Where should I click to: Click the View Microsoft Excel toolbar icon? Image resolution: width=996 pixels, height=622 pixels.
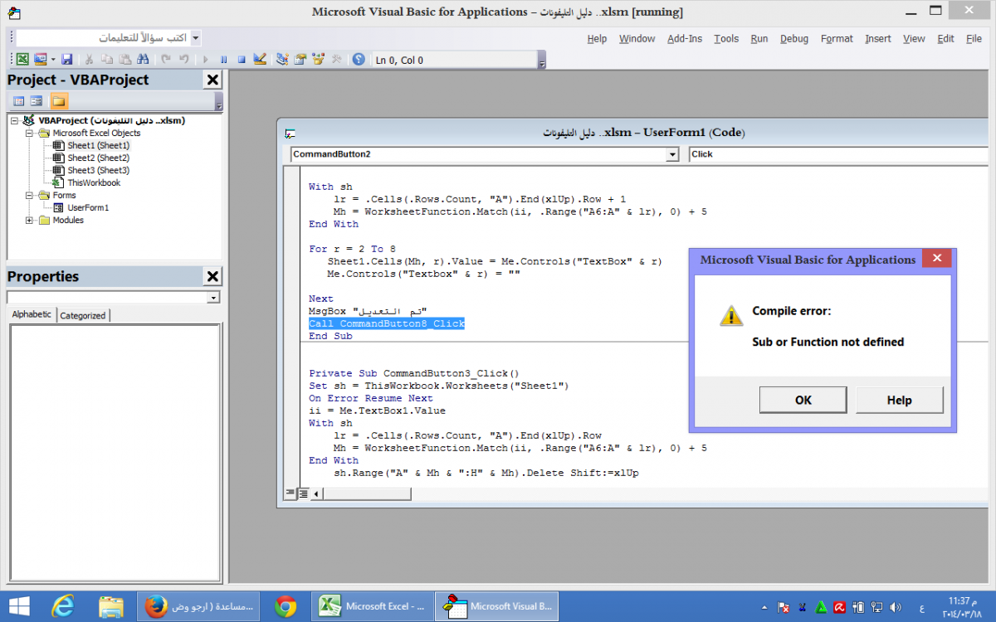23,60
